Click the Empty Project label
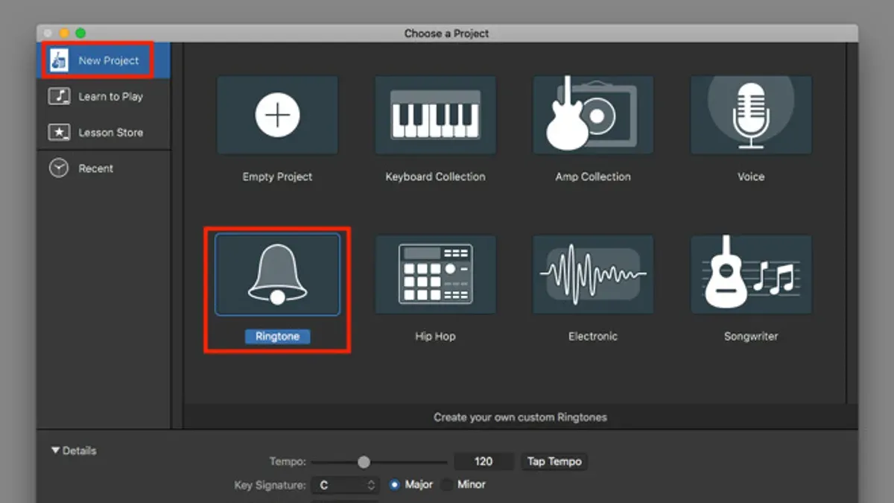This screenshot has width=894, height=503. coord(277,177)
